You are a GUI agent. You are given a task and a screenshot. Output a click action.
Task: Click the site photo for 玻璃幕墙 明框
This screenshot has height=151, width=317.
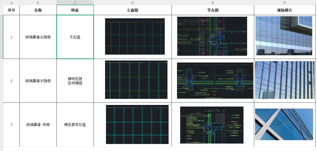[285, 124]
